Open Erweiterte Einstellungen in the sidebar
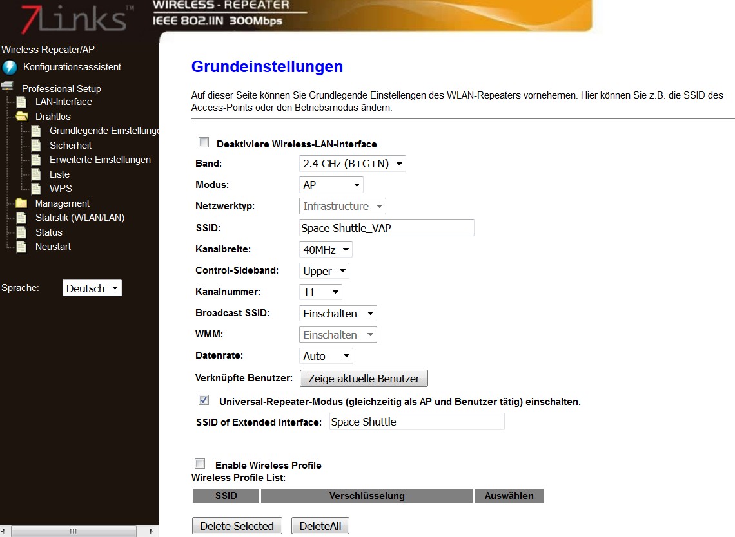The width and height of the screenshot is (735, 537). 100,160
